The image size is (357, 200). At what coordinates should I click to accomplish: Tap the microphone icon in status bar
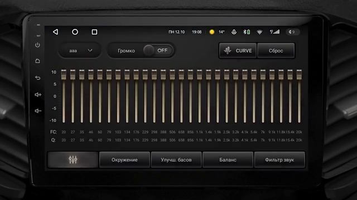[234, 32]
